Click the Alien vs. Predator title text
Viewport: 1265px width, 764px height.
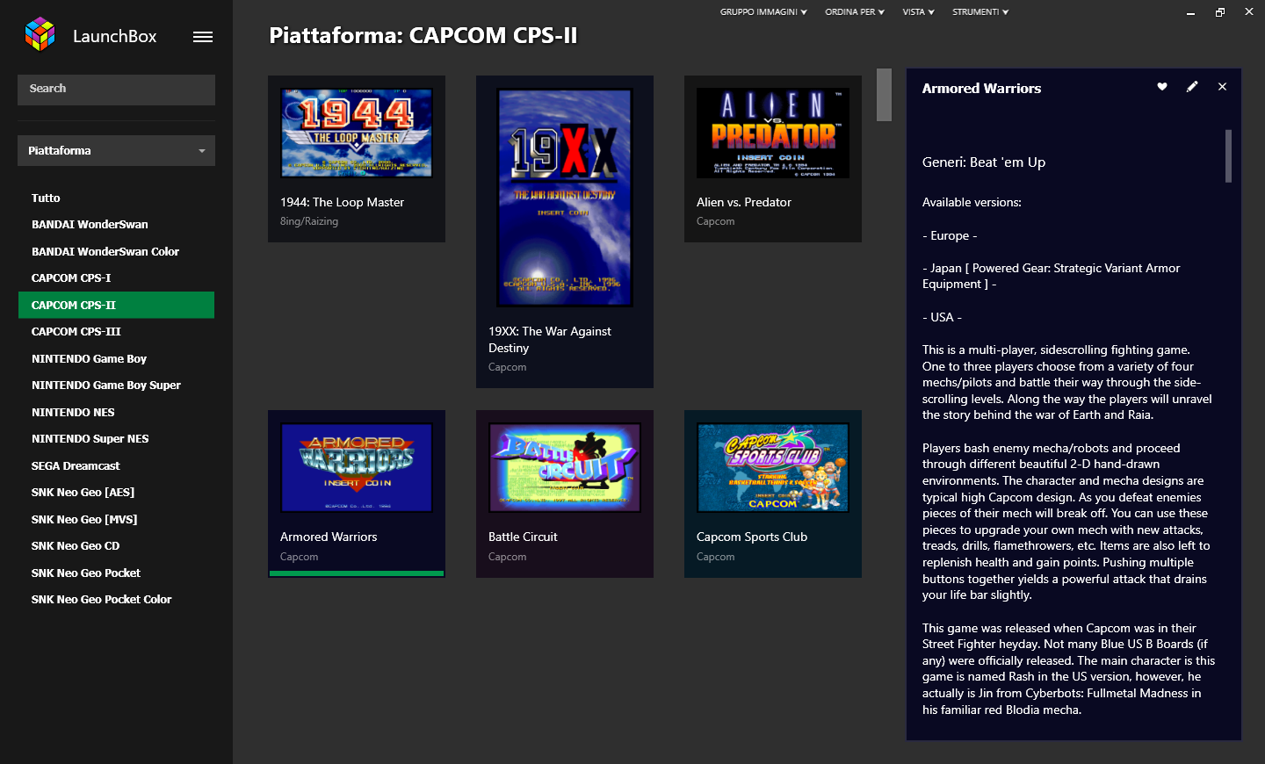tap(744, 203)
